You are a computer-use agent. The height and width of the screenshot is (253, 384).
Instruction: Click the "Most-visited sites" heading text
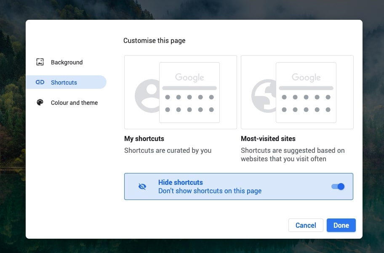(268, 138)
